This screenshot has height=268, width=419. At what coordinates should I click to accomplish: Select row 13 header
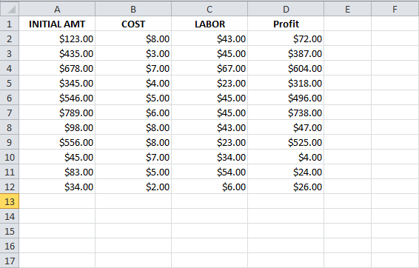pyautogui.click(x=10, y=201)
